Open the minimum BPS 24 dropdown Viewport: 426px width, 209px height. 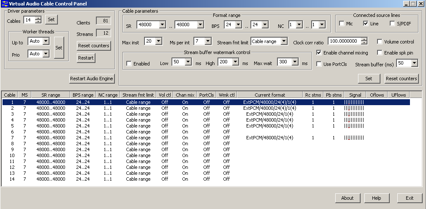[238, 25]
